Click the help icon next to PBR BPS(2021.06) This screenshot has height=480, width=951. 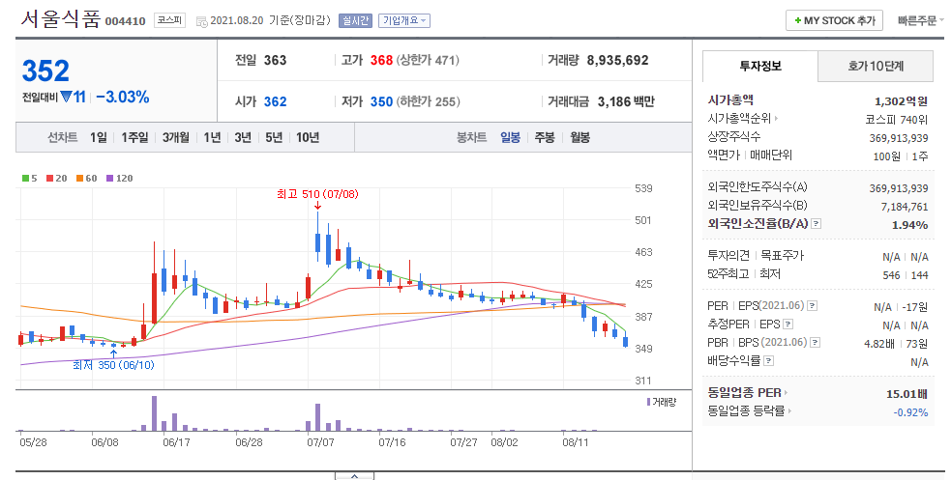coord(816,343)
